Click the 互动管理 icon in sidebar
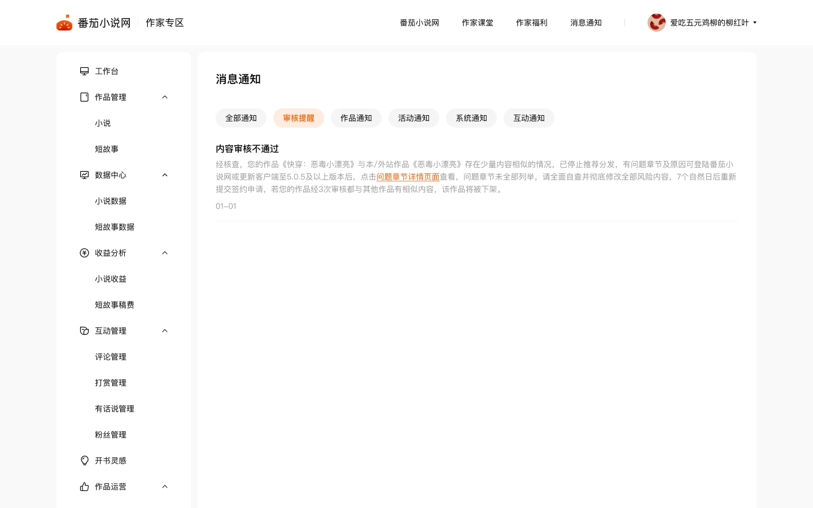This screenshot has height=508, width=813. pyautogui.click(x=84, y=331)
